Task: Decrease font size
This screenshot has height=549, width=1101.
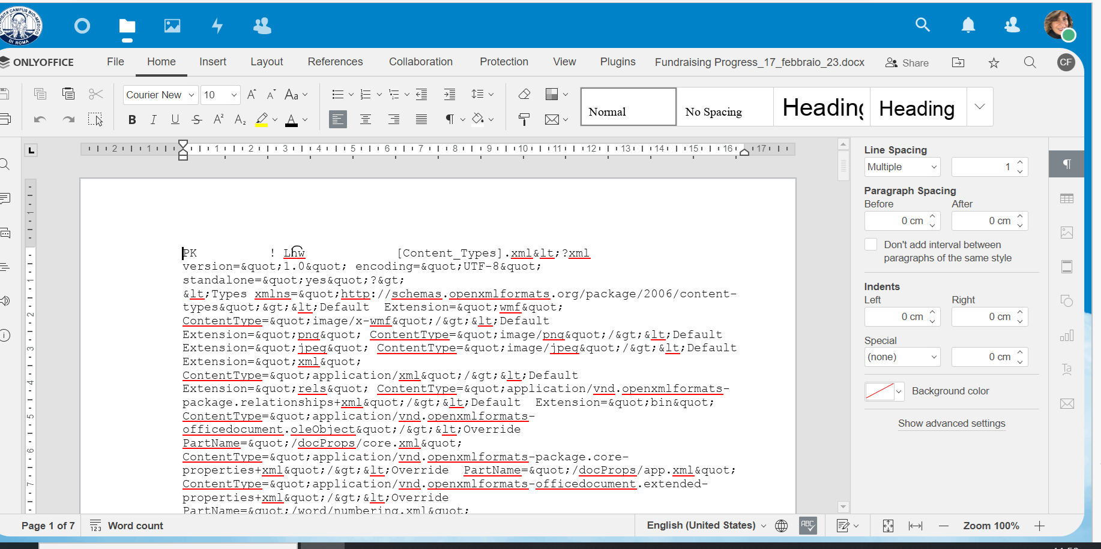Action: [x=271, y=94]
